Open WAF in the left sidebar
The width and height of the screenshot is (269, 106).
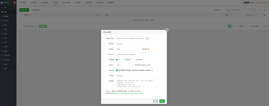5,34
